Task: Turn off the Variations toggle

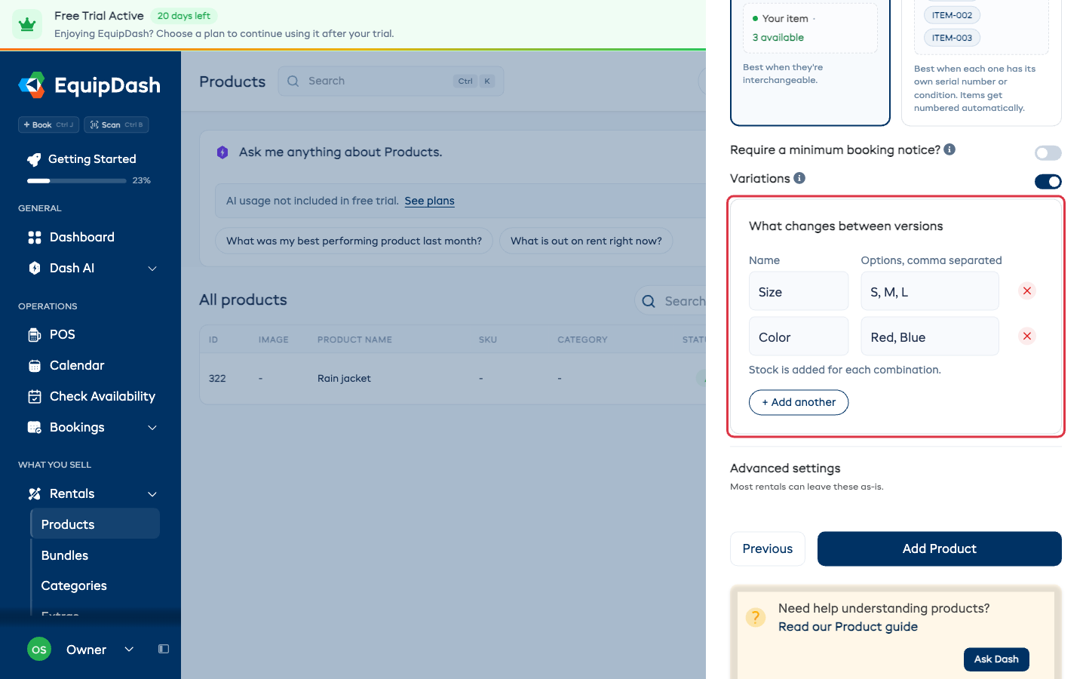Action: pyautogui.click(x=1048, y=181)
